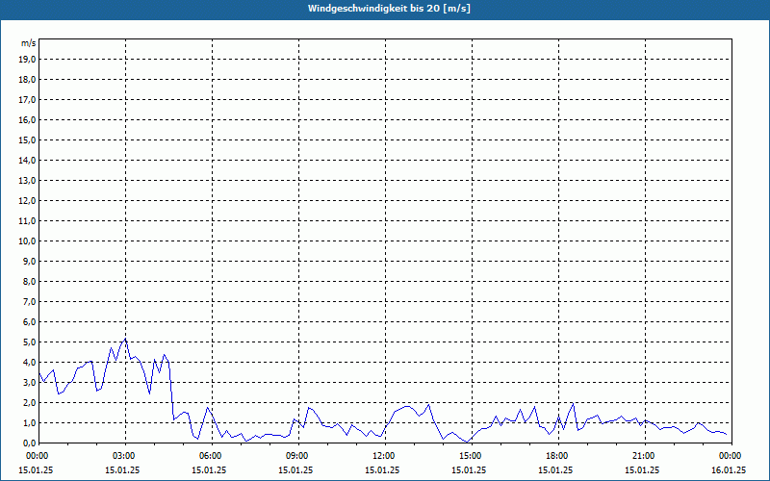
Task: Click the "18:00" time label
Action: pyautogui.click(x=559, y=456)
